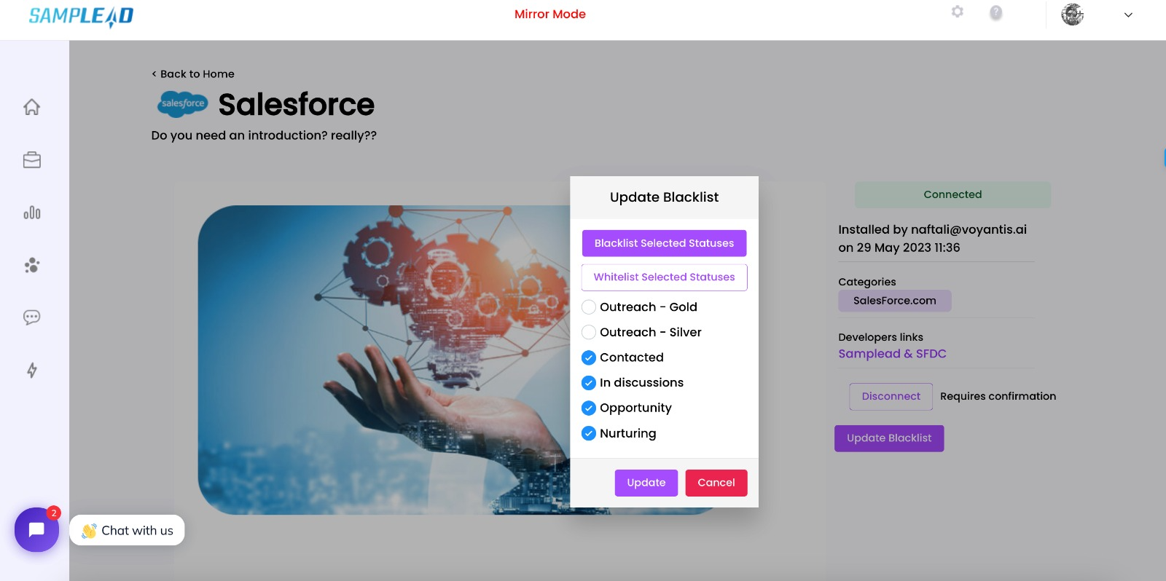The image size is (1166, 581).
Task: Click the Update Blacklist dialog title
Action: 664,197
